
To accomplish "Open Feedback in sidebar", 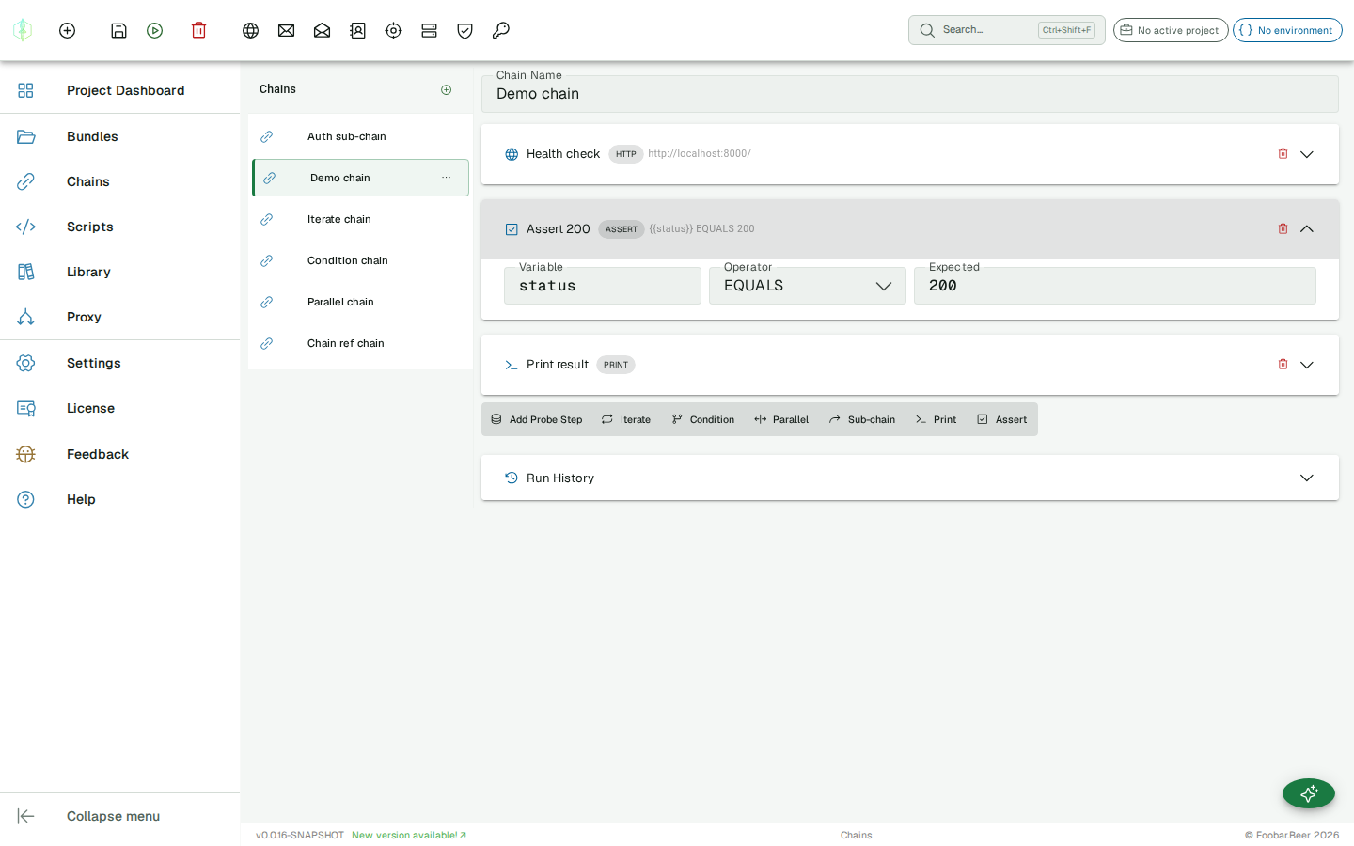I will click(120, 454).
